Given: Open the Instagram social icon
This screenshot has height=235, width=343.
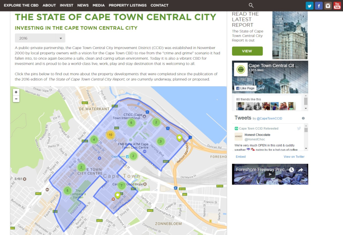Looking at the screenshot, I should point(328,6).
